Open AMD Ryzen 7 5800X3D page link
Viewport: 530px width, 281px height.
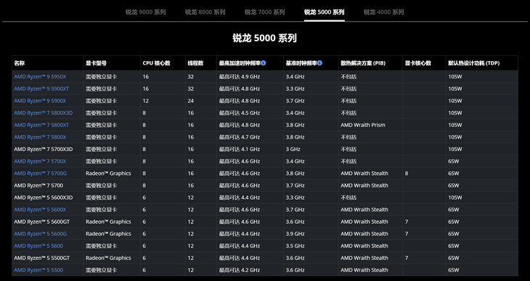44,113
